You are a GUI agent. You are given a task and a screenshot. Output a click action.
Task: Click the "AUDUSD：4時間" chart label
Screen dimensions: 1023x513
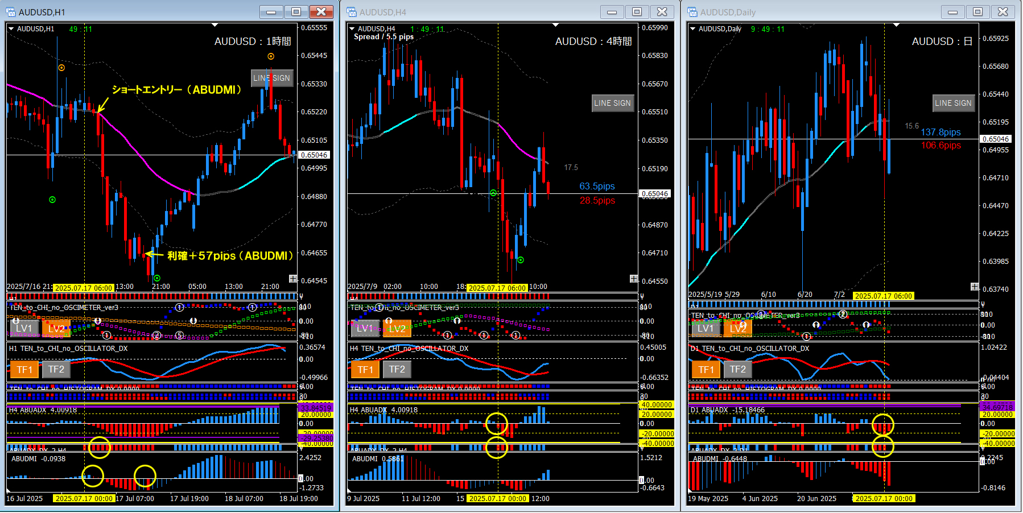593,42
